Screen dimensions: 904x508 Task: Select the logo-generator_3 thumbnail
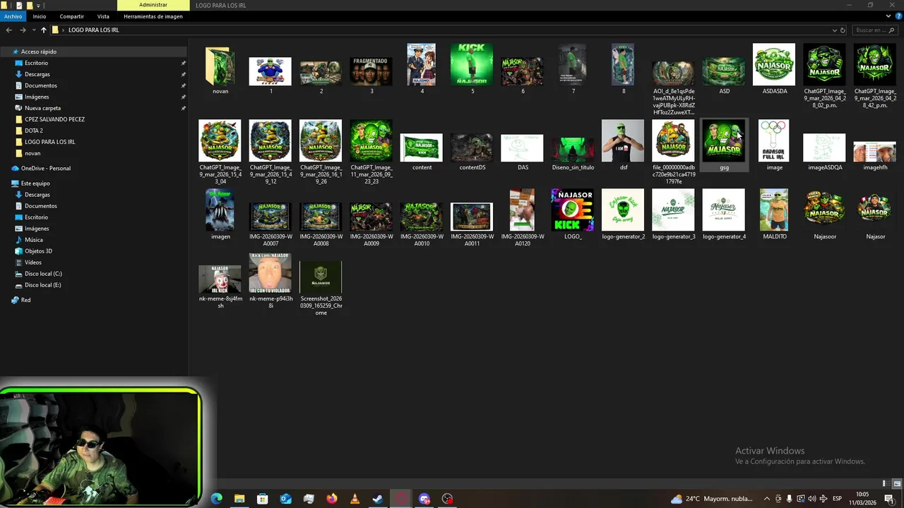pos(673,210)
